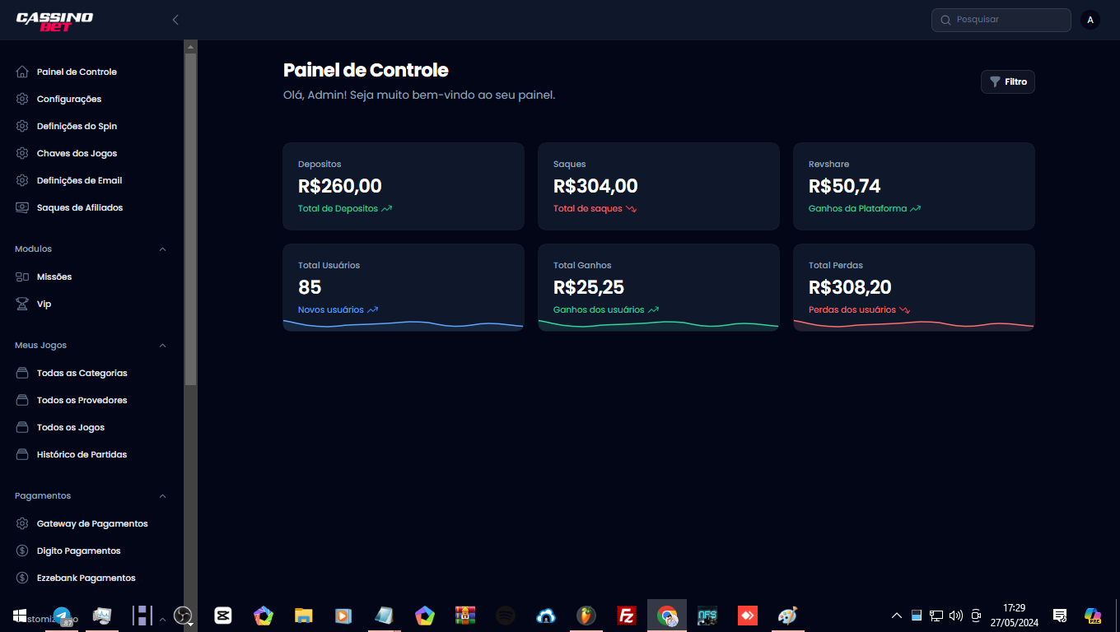Image resolution: width=1120 pixels, height=632 pixels.
Task: Click the Filtro button
Action: [1008, 81]
